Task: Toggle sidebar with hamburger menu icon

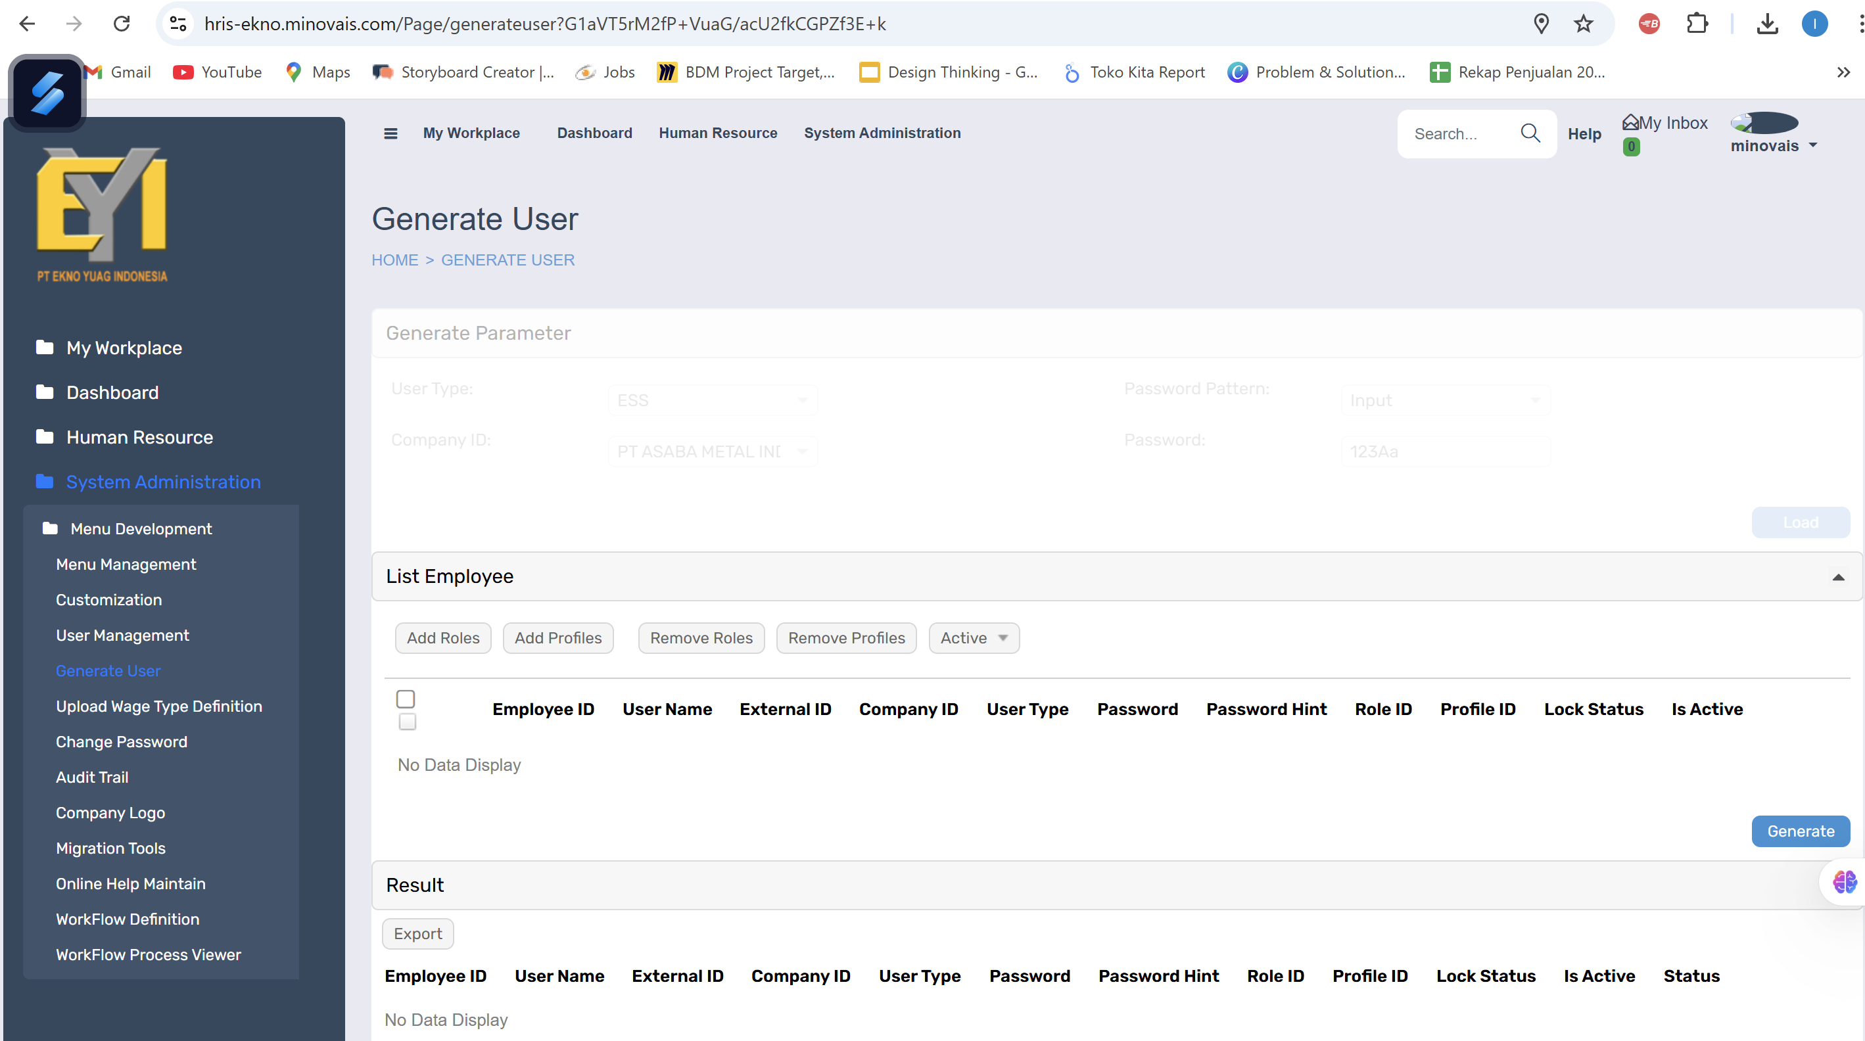Action: click(x=390, y=133)
